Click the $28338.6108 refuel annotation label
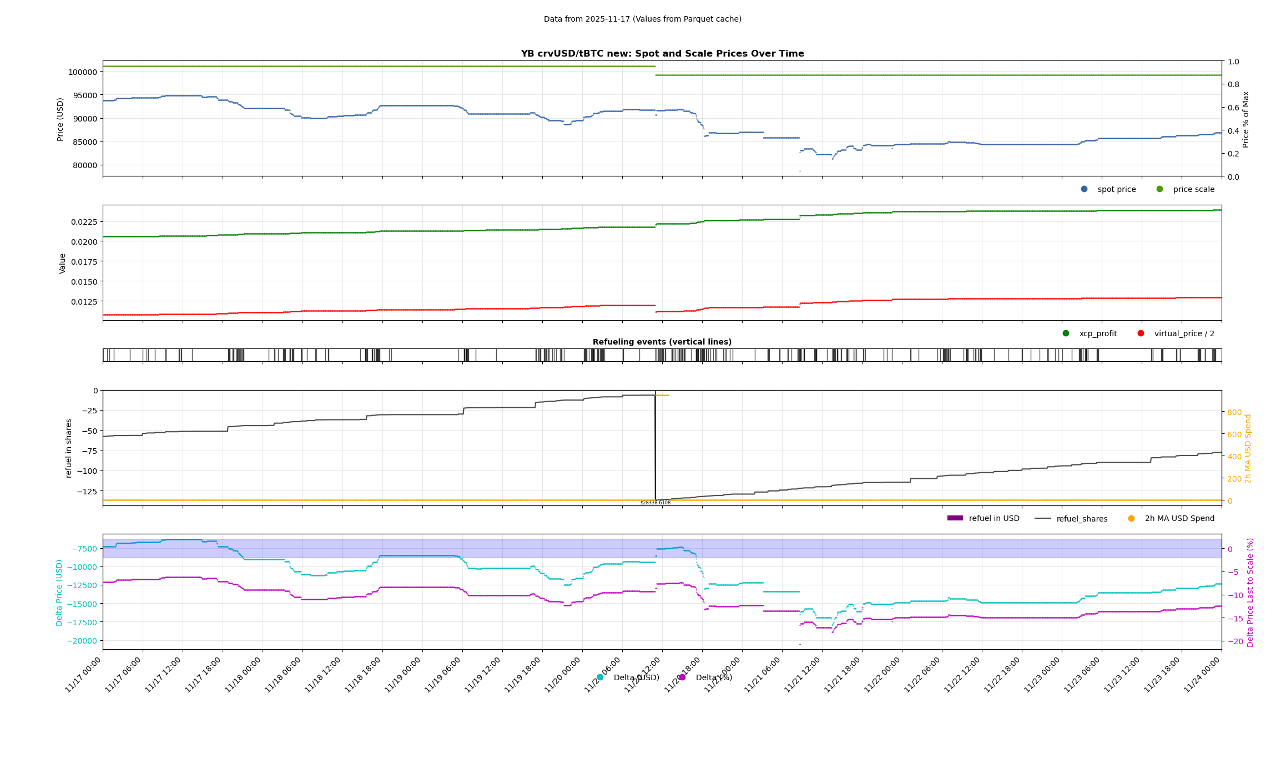Screen dimensions: 1286x764 point(655,503)
